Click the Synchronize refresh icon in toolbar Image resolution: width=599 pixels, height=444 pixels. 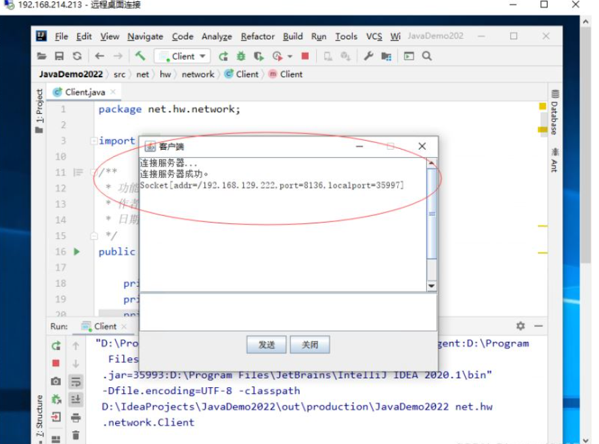tap(77, 56)
